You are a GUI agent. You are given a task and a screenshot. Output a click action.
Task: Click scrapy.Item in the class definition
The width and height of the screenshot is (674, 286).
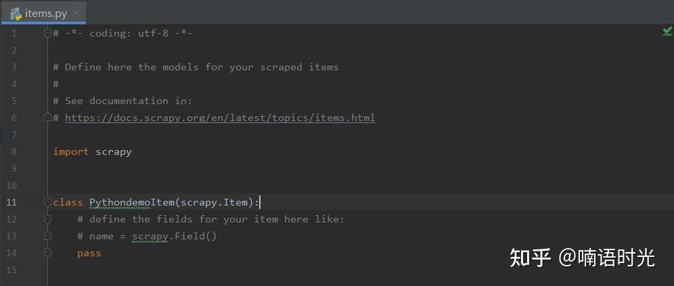coord(215,202)
